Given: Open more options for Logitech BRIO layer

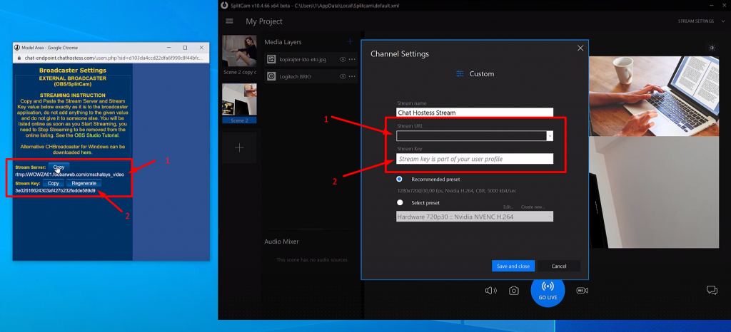Looking at the screenshot, I should pyautogui.click(x=352, y=76).
